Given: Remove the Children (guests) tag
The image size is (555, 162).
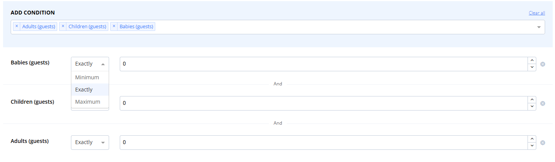Looking at the screenshot, I should (63, 26).
